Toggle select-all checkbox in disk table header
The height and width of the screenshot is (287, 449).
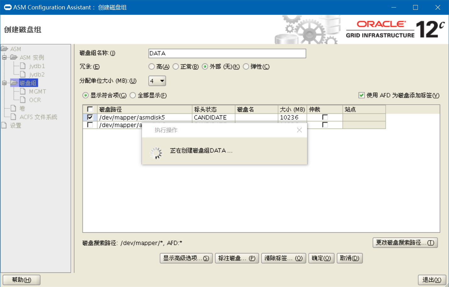tap(90, 109)
